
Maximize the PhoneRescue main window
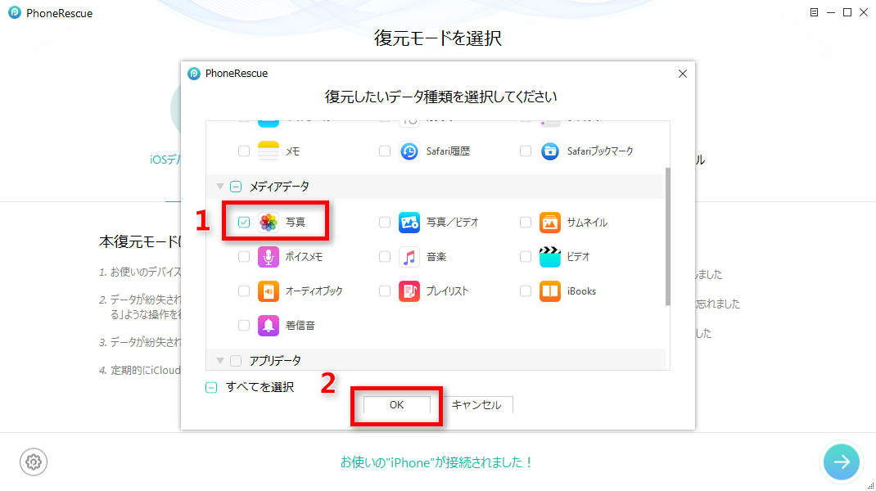click(847, 12)
